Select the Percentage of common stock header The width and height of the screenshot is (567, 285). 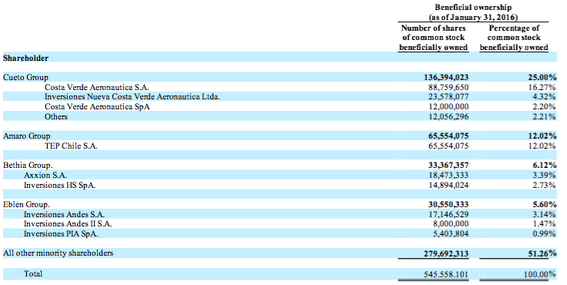[x=514, y=38]
